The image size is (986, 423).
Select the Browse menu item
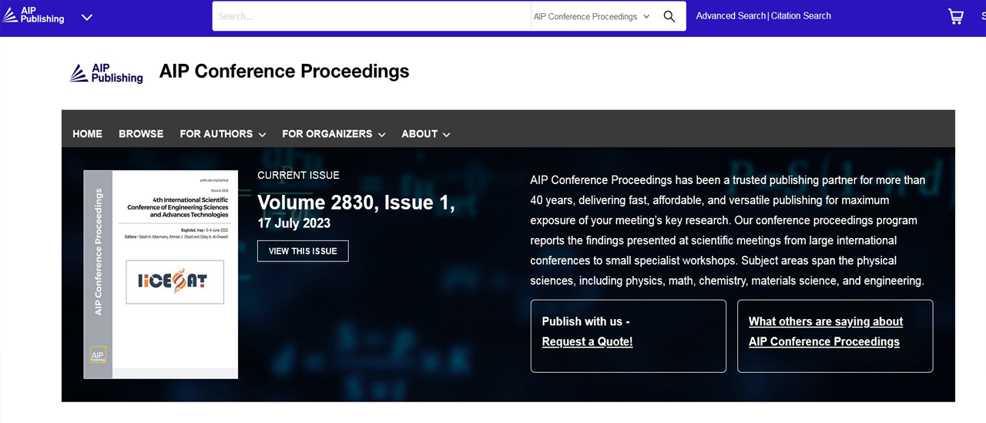pos(141,134)
